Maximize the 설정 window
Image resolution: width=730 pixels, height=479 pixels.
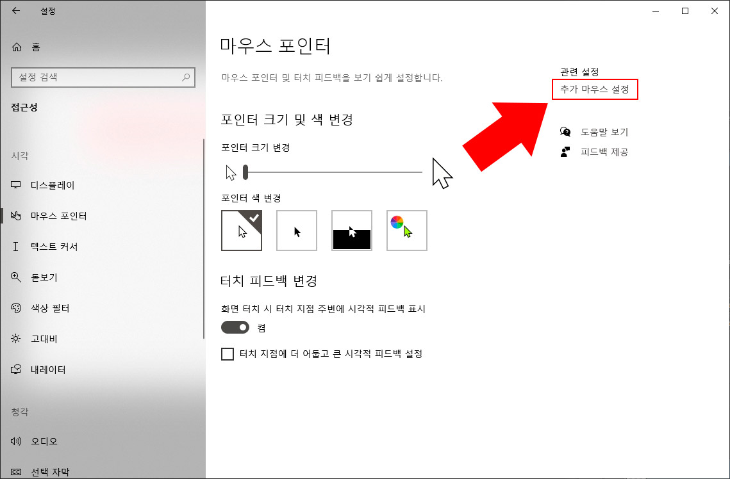click(x=685, y=11)
